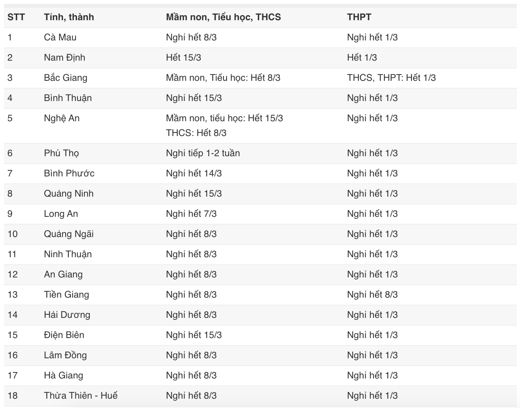Select the Quảng Ngãi province cell
Image resolution: width=520 pixels, height=408 pixels.
point(68,234)
